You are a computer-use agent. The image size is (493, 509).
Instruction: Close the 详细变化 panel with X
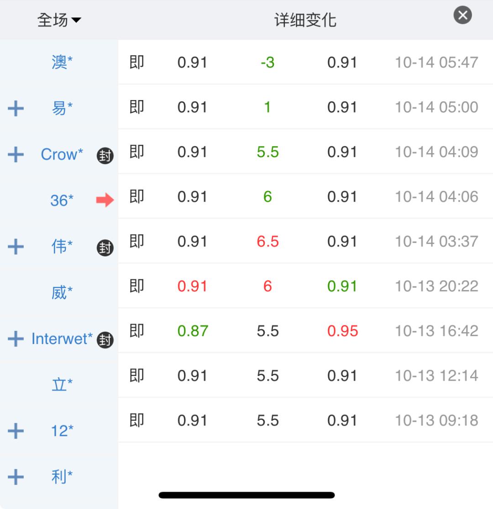462,16
